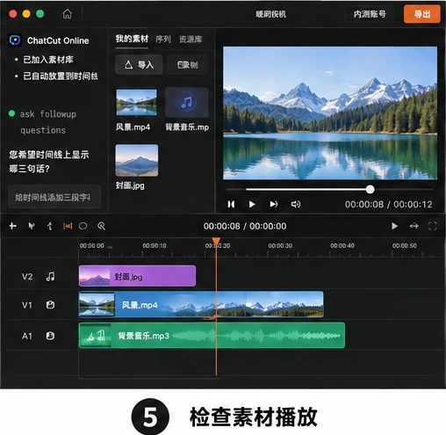
Task: Select the background music mp3 thumbnail
Action: pyautogui.click(x=187, y=102)
